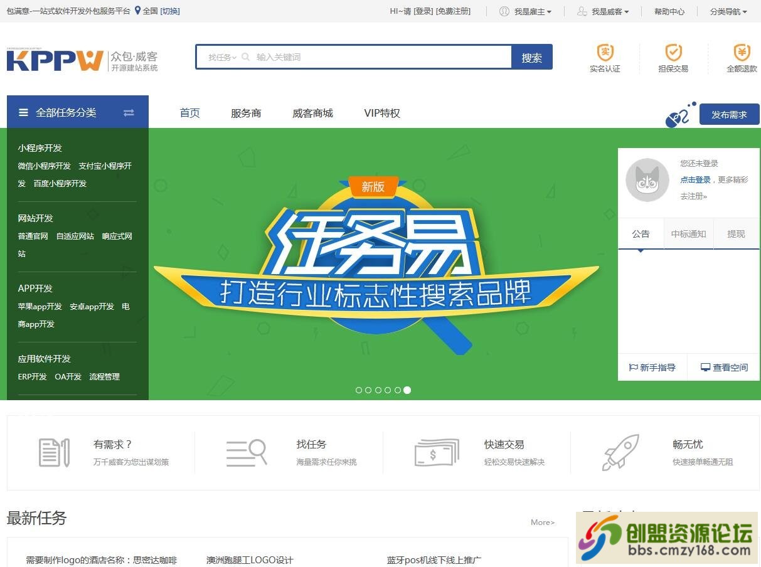The width and height of the screenshot is (761, 567).
Task: Select the third carousel dot
Action: click(378, 390)
